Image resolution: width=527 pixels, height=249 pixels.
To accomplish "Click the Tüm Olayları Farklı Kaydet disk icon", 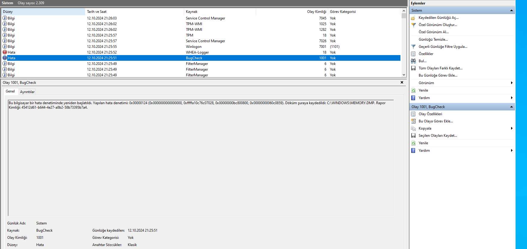I will pyautogui.click(x=413, y=68).
